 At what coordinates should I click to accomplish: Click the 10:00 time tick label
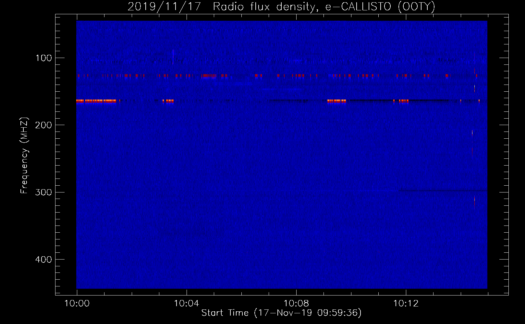click(x=77, y=304)
